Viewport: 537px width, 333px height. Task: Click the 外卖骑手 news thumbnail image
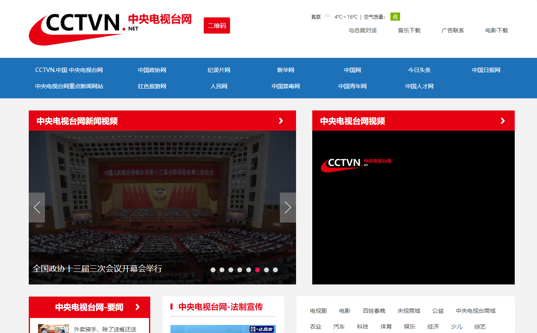point(53,328)
